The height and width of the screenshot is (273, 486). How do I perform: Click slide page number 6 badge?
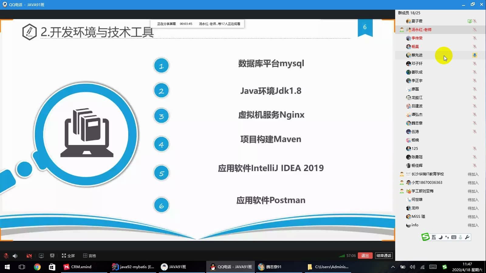coord(365,27)
